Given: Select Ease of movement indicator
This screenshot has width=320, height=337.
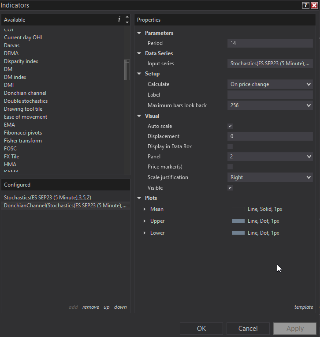Looking at the screenshot, I should (x=26, y=117).
